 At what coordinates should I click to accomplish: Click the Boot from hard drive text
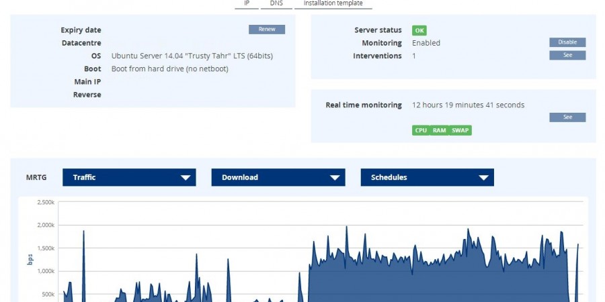tap(170, 69)
